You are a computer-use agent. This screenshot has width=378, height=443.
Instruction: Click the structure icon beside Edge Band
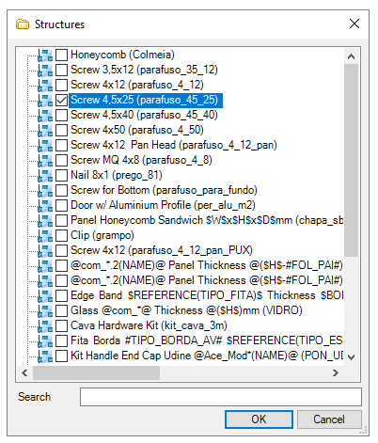click(x=45, y=295)
